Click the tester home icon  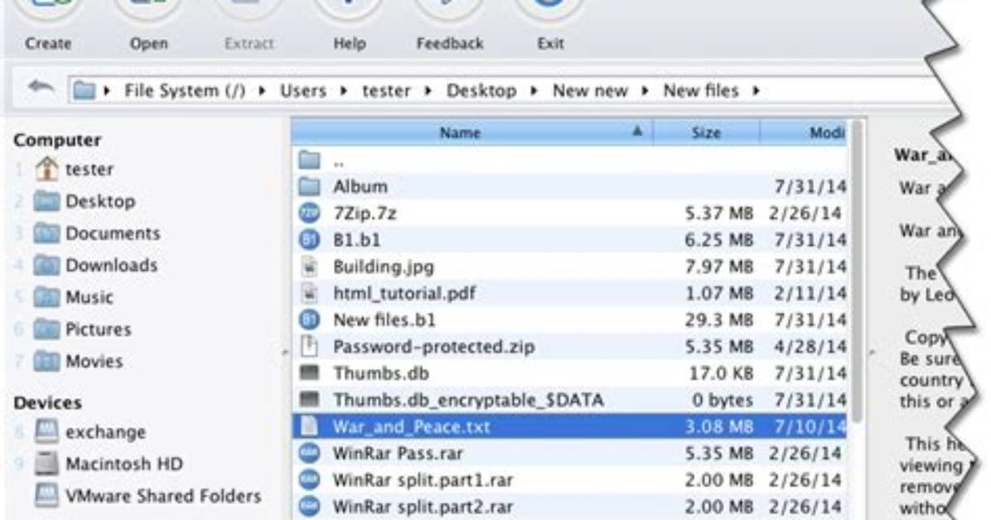(46, 170)
